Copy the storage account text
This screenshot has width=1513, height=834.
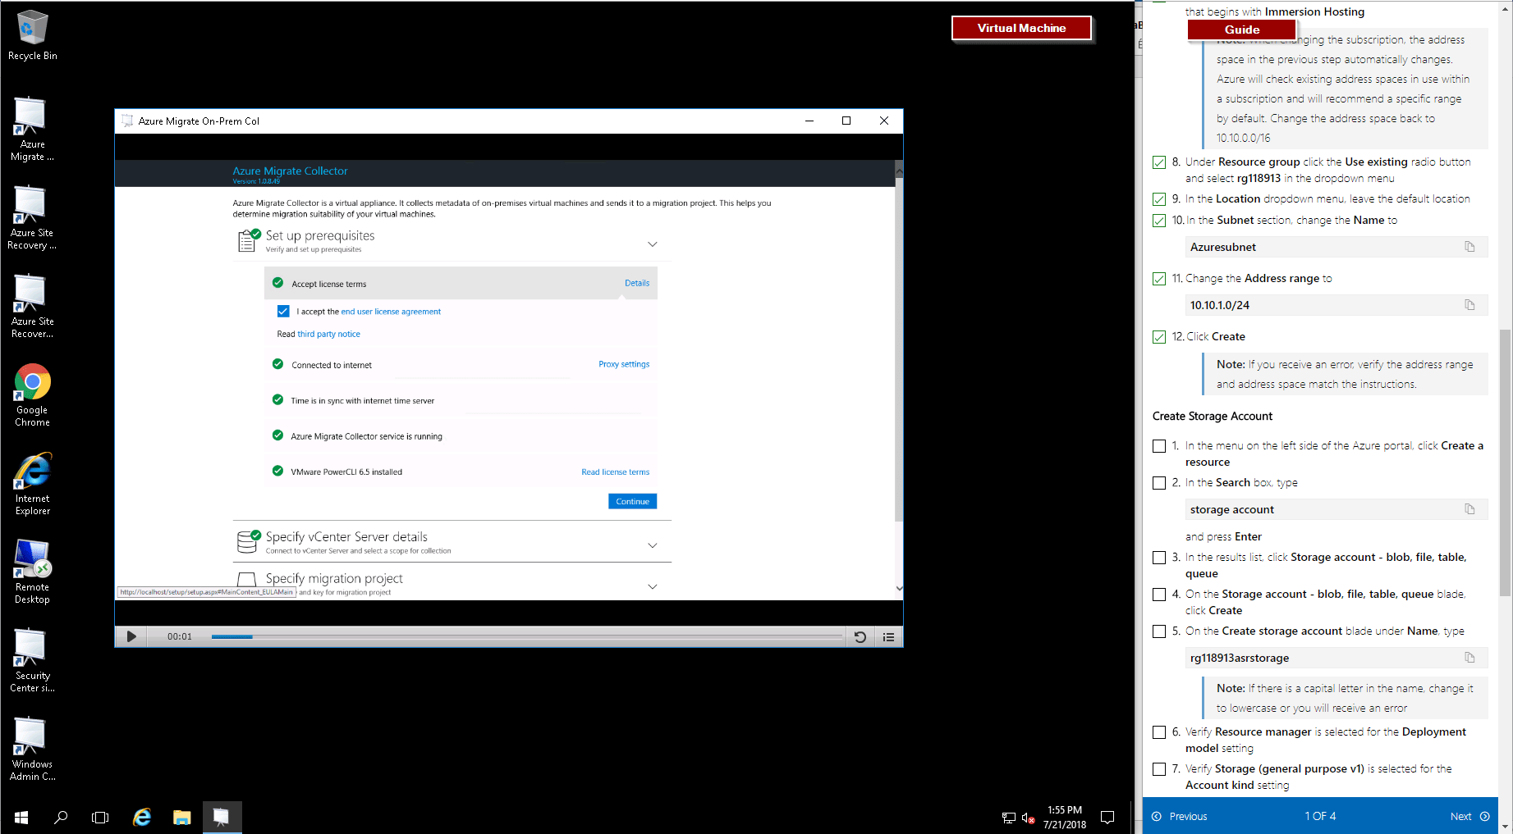tap(1469, 509)
